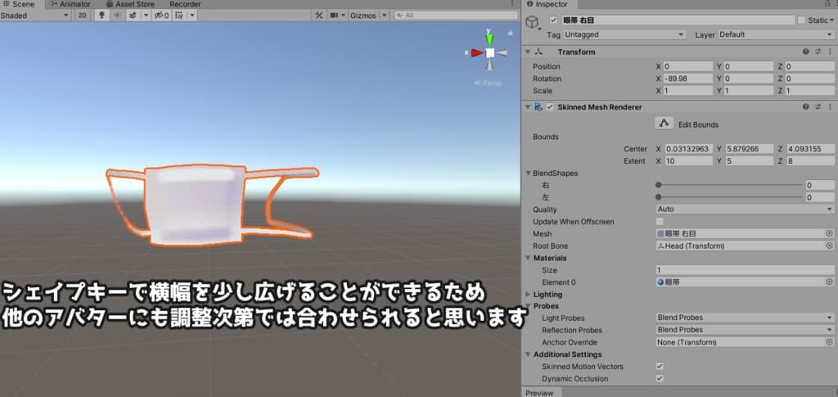This screenshot has width=838, height=397.
Task: Pick Element 0 material via circle selector
Action: 830,282
